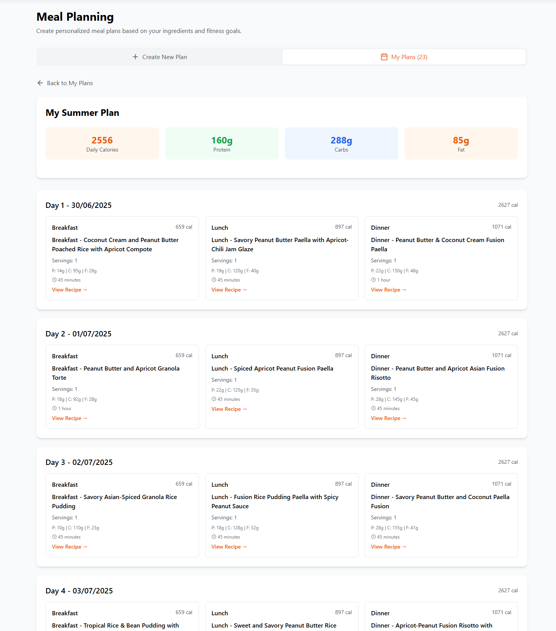Click the clock icon on Apricot Granola Torte breakfast
Image resolution: width=556 pixels, height=631 pixels.
[x=54, y=409]
